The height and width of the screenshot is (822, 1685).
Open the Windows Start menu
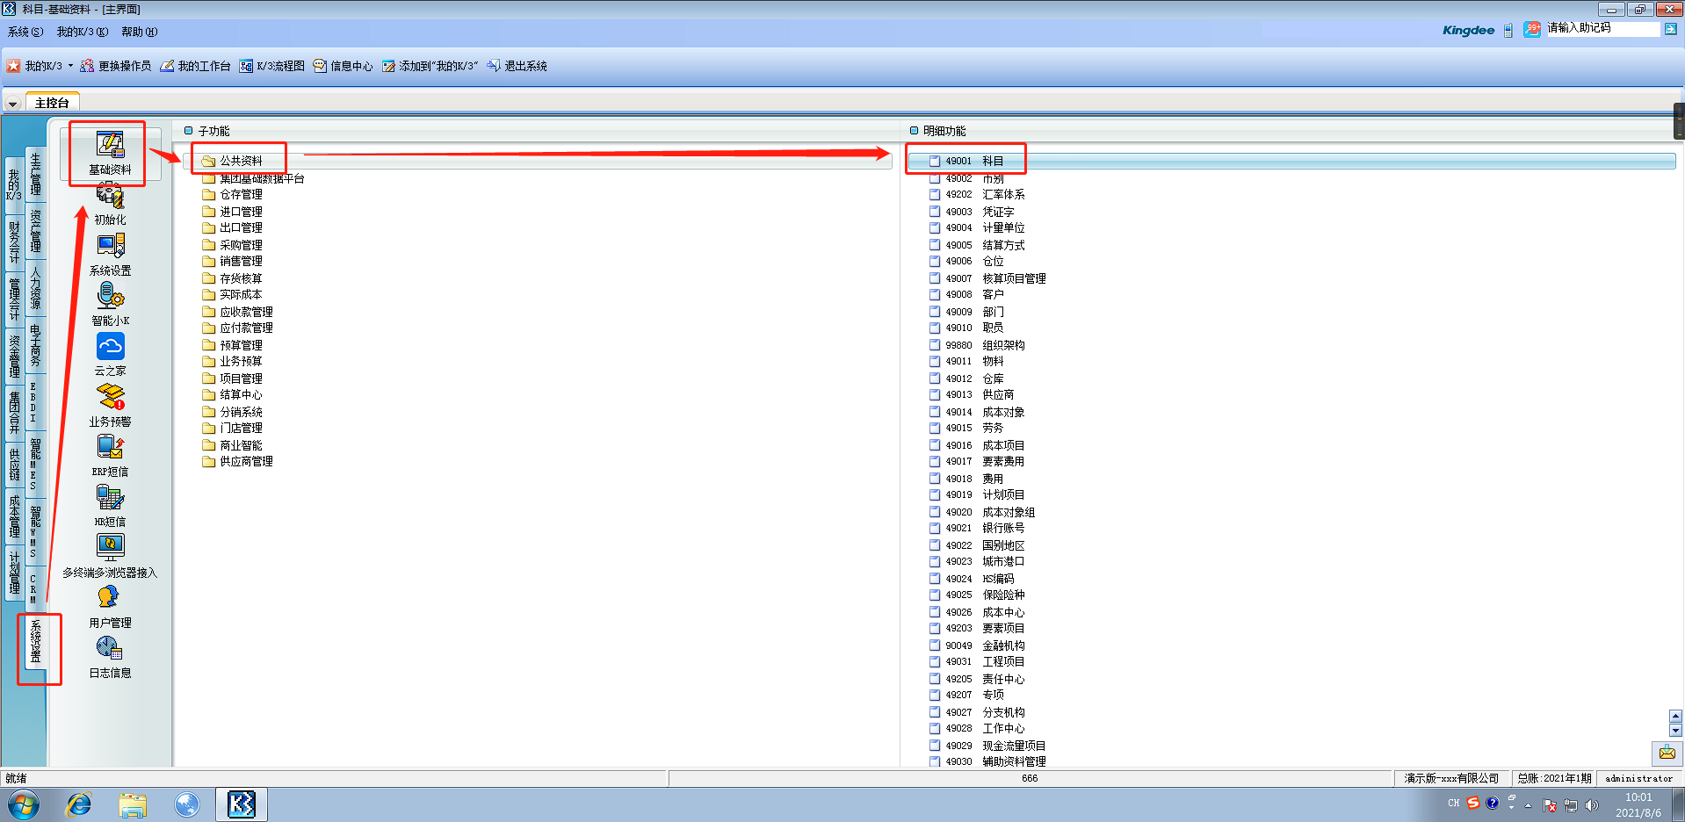coord(24,804)
